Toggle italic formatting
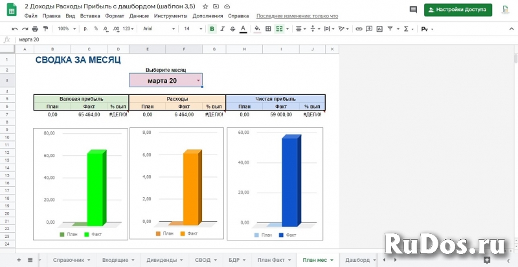This screenshot has width=518, height=267. (x=222, y=29)
